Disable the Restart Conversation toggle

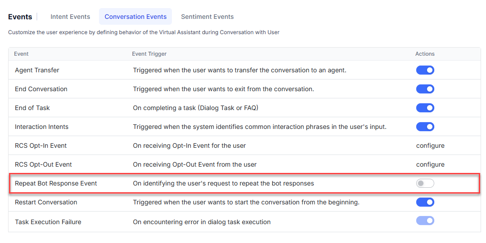click(425, 202)
